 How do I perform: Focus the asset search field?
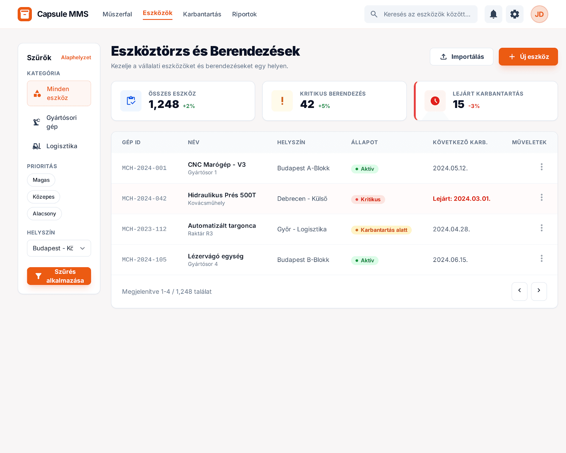(426, 14)
